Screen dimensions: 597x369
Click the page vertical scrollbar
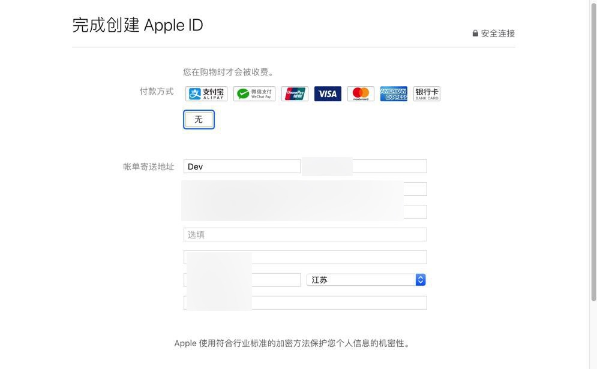(593, 150)
